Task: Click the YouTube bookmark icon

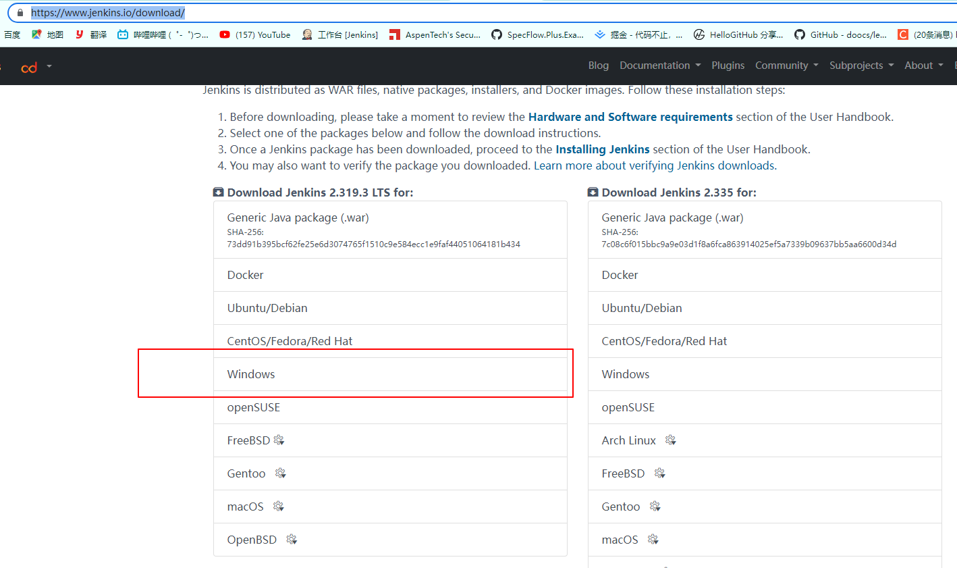Action: click(x=225, y=34)
